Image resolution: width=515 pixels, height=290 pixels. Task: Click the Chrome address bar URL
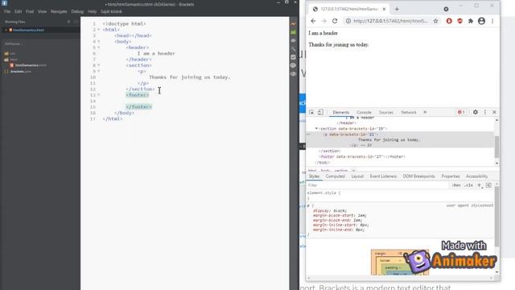(x=390, y=21)
